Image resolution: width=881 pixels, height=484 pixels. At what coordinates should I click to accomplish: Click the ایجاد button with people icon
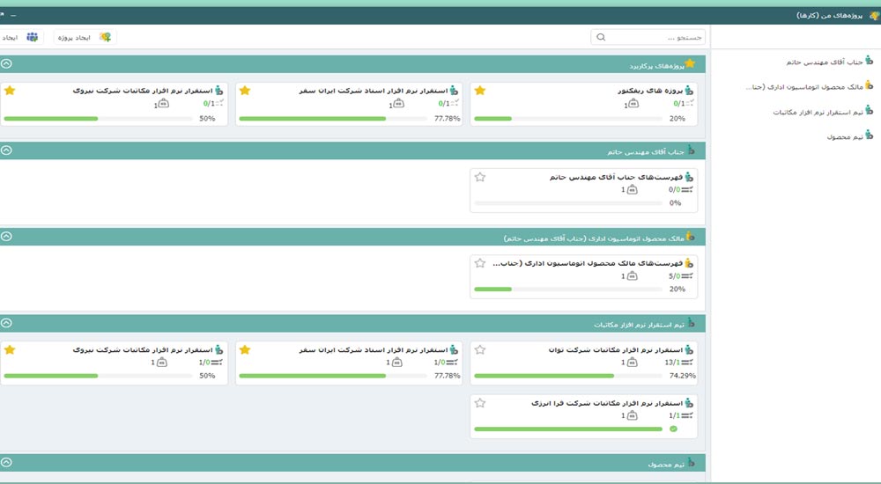[x=21, y=37]
